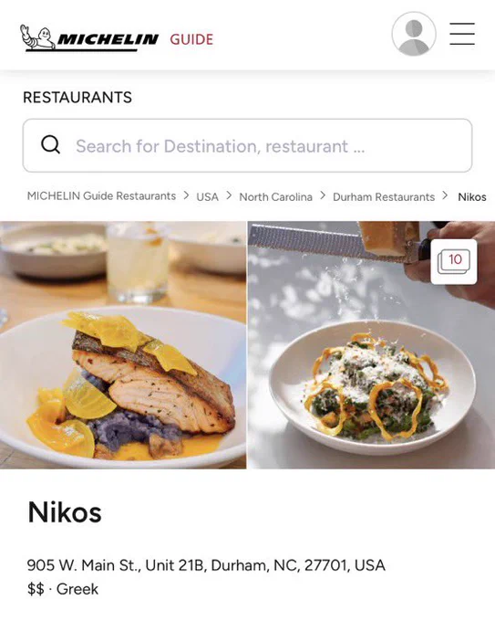Click the red GUIDE text in header

[191, 39]
